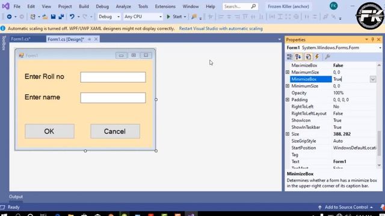Viewport: 385px width, 216px height.
Task: Open the Analyze menu
Action: tap(123, 7)
